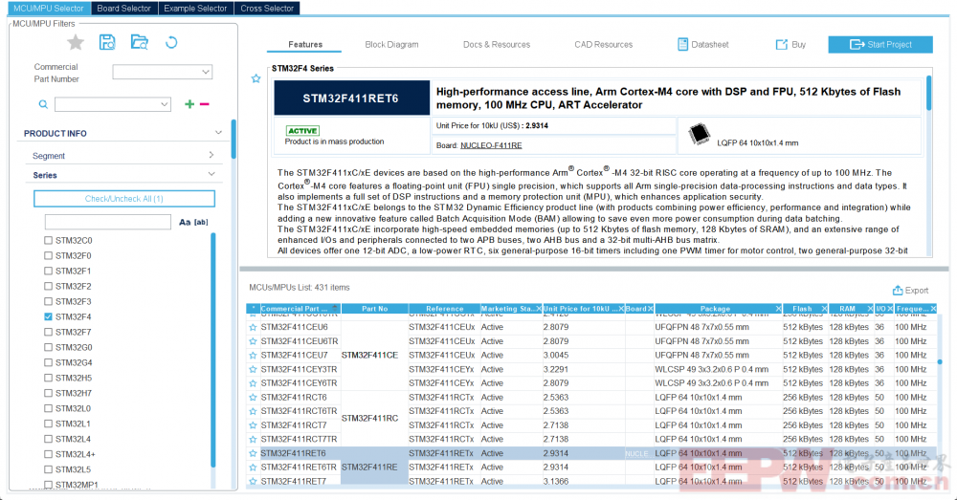Star the STM32F411CEY3TR row
957x500 pixels.
click(x=253, y=370)
